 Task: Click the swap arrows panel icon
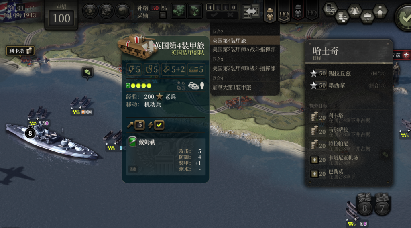(x=251, y=12)
